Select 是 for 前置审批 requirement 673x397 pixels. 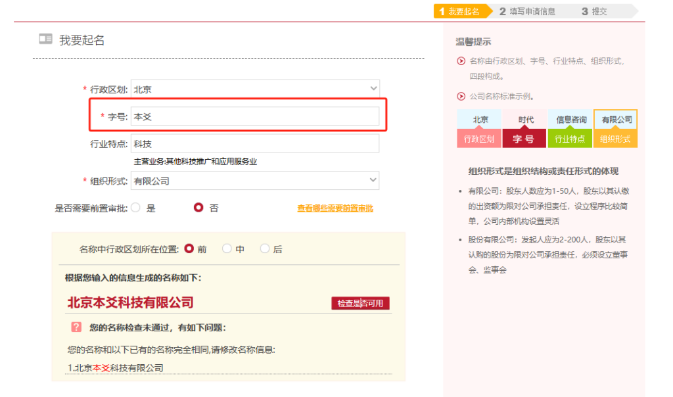[136, 208]
